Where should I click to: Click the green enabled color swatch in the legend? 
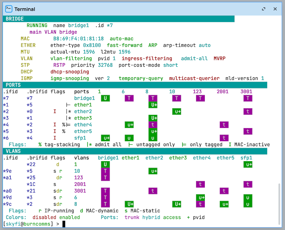point(69,217)
